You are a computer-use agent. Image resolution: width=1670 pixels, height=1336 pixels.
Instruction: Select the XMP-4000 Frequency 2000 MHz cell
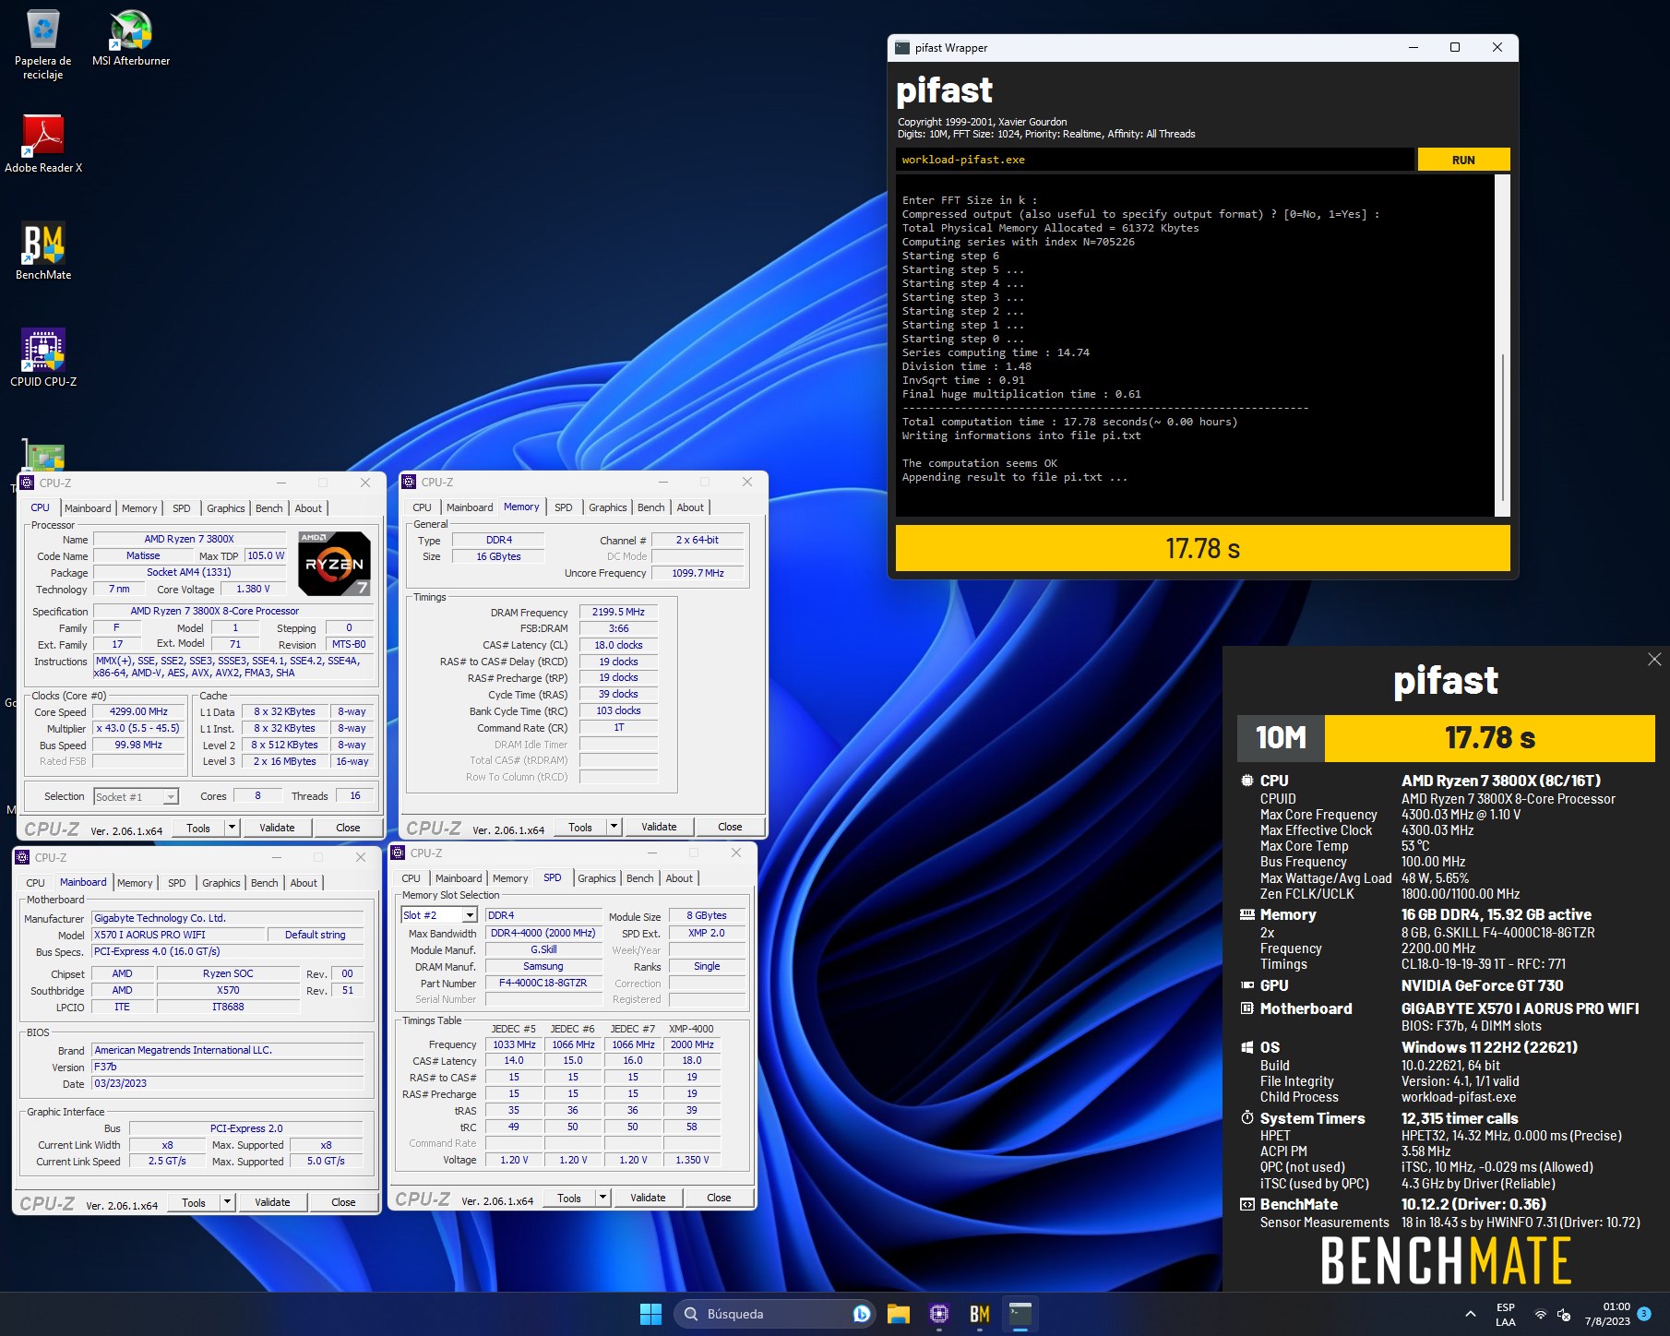(692, 1044)
